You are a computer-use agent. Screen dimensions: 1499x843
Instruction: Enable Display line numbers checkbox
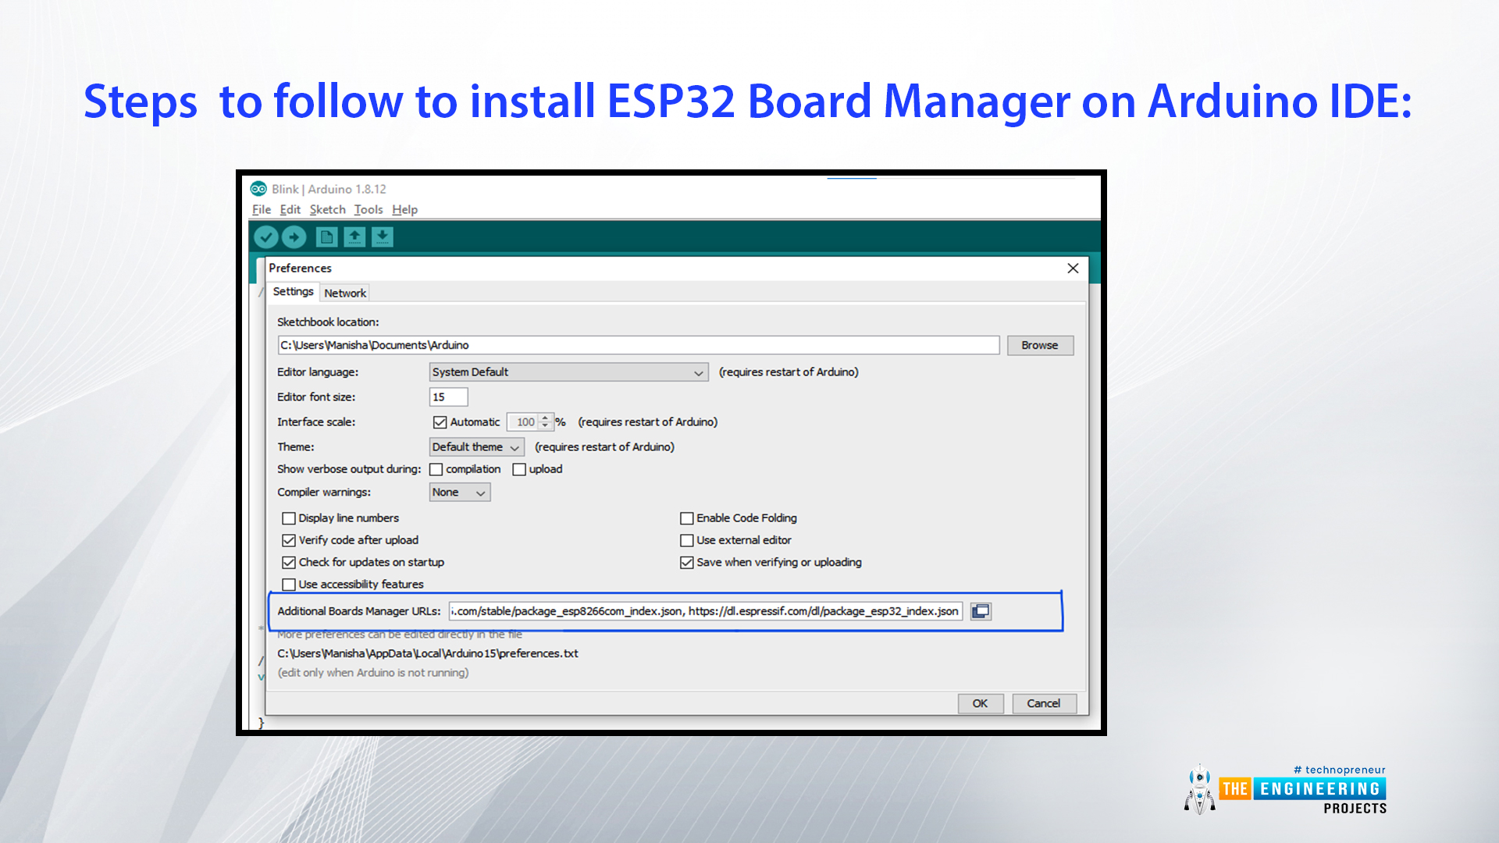coord(289,518)
